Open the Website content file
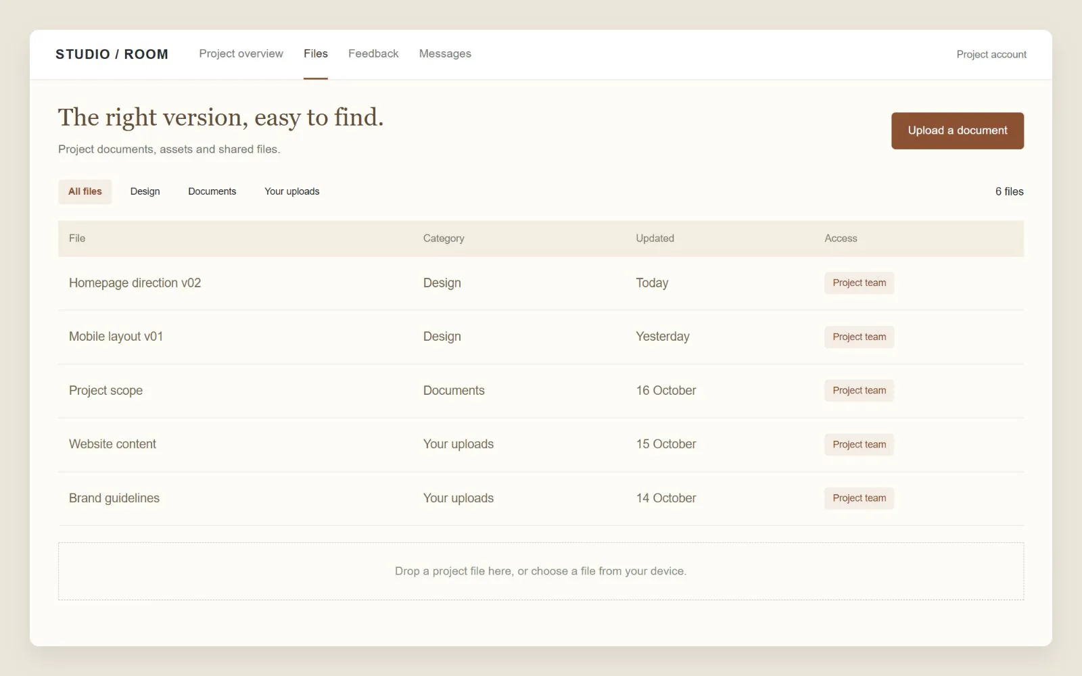1082x676 pixels. [x=112, y=444]
